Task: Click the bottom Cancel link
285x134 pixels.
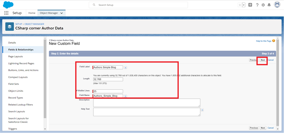Action: [x=271, y=128]
